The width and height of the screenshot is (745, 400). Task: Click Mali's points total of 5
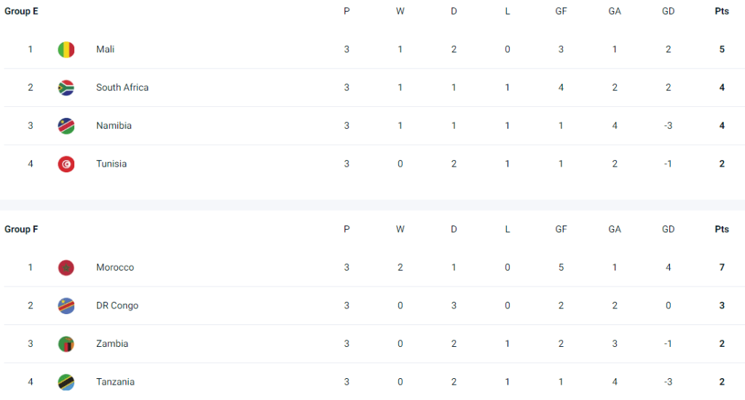[x=722, y=49]
